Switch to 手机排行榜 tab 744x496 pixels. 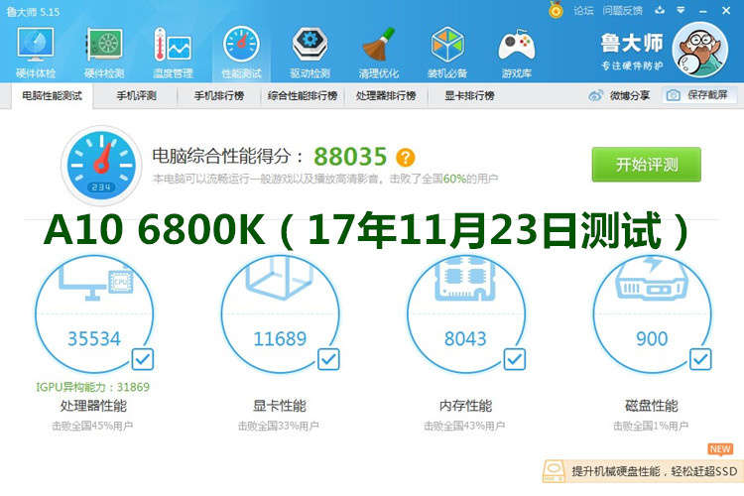pos(219,96)
